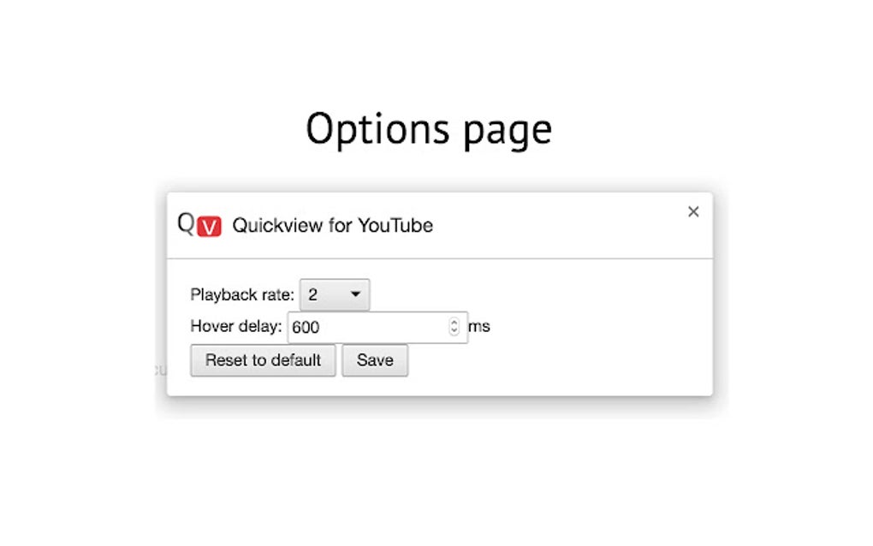Click the Playback rate label
The height and width of the screenshot is (546, 873).
click(x=241, y=294)
